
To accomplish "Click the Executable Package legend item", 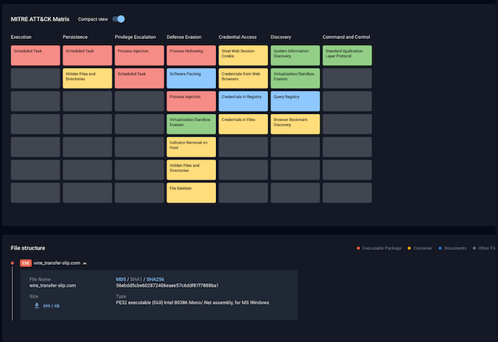I will pyautogui.click(x=379, y=248).
